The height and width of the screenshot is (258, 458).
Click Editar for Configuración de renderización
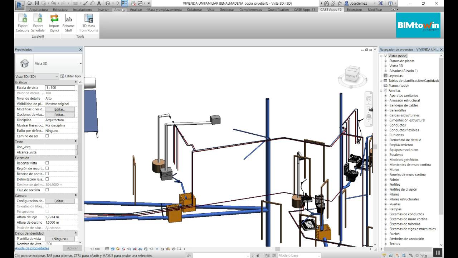coord(60,201)
